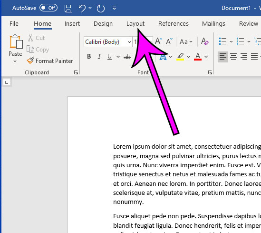Open the Change Case Aa menu

tap(186, 41)
